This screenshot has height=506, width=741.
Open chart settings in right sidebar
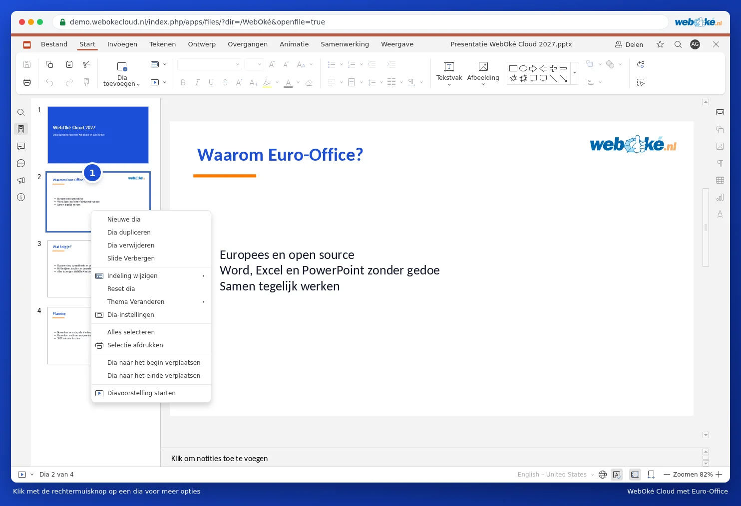tap(720, 197)
